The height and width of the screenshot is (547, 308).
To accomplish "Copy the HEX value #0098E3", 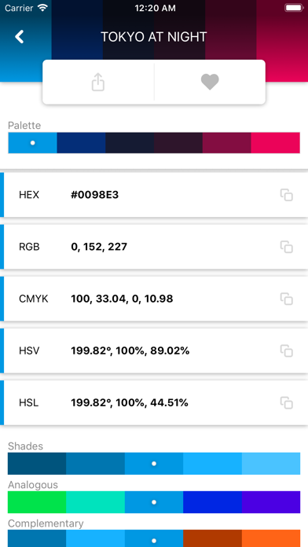I will pyautogui.click(x=286, y=195).
